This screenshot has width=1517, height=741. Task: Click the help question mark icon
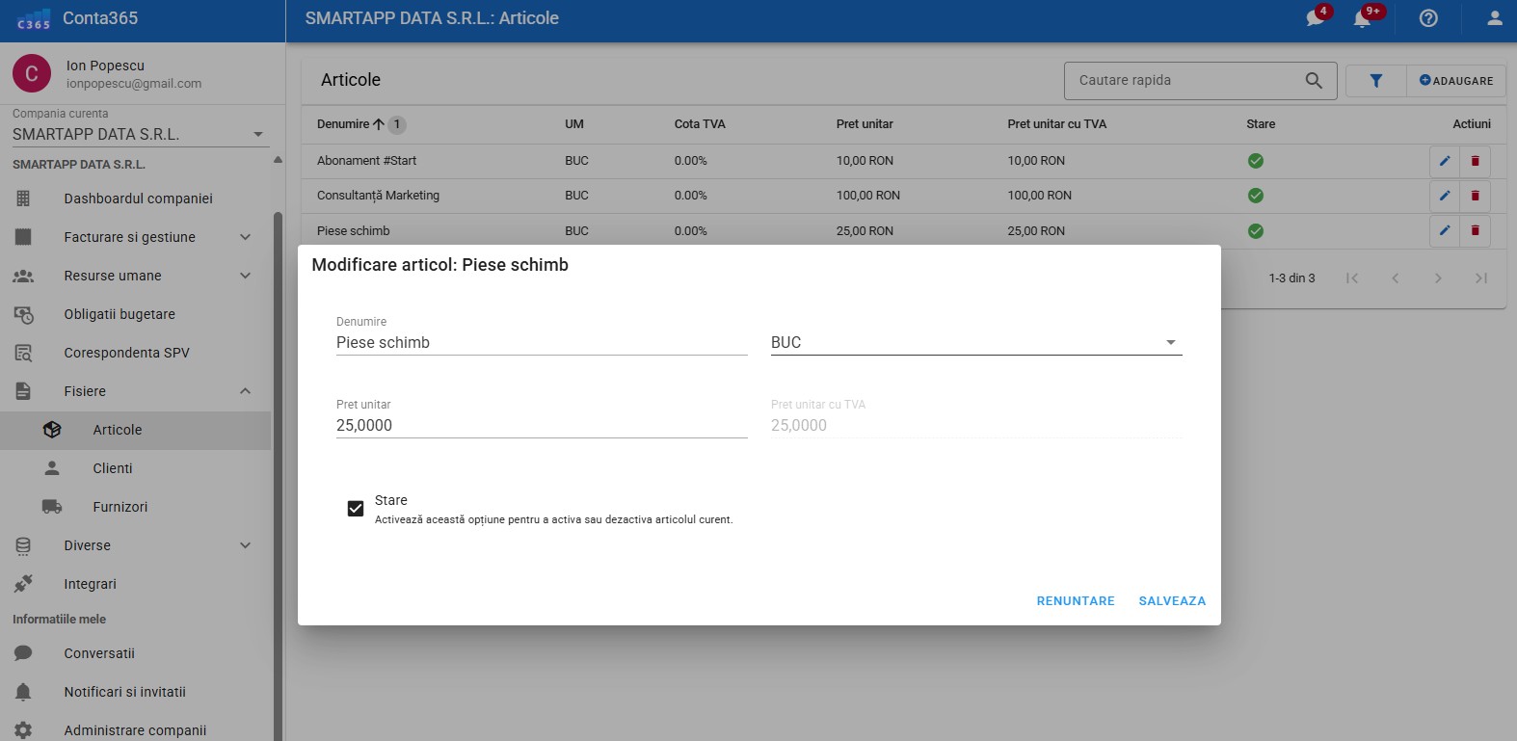[1428, 18]
